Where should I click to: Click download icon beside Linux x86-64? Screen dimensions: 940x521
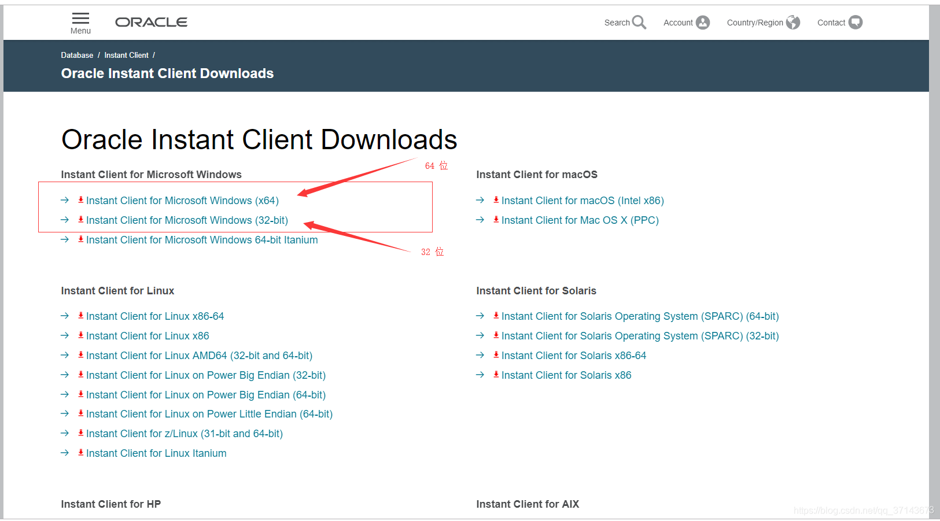pos(81,316)
